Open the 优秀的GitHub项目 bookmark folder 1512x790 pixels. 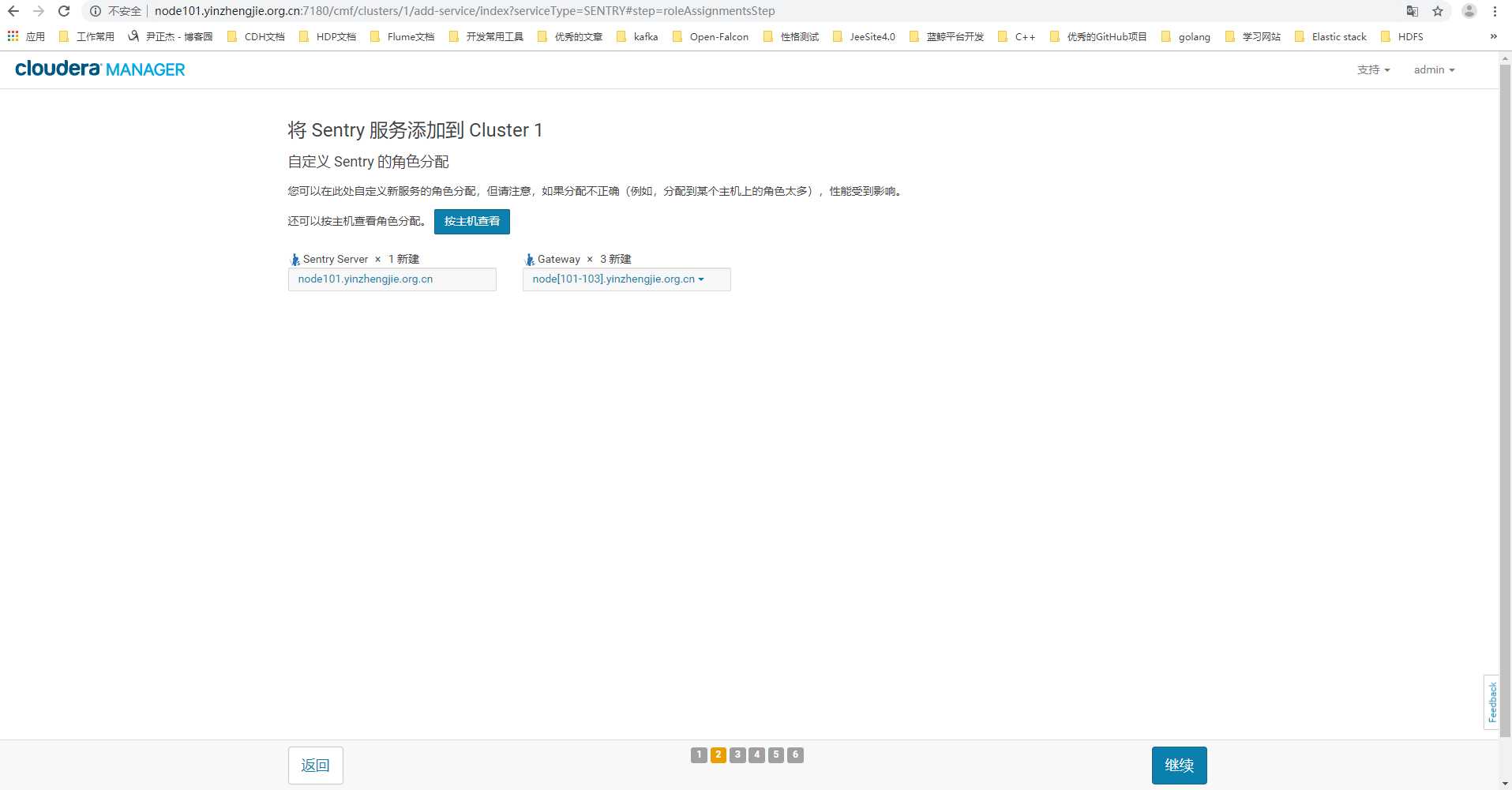[1098, 36]
